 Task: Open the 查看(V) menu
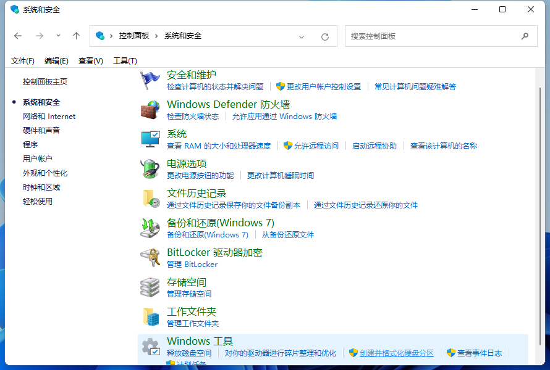point(90,61)
